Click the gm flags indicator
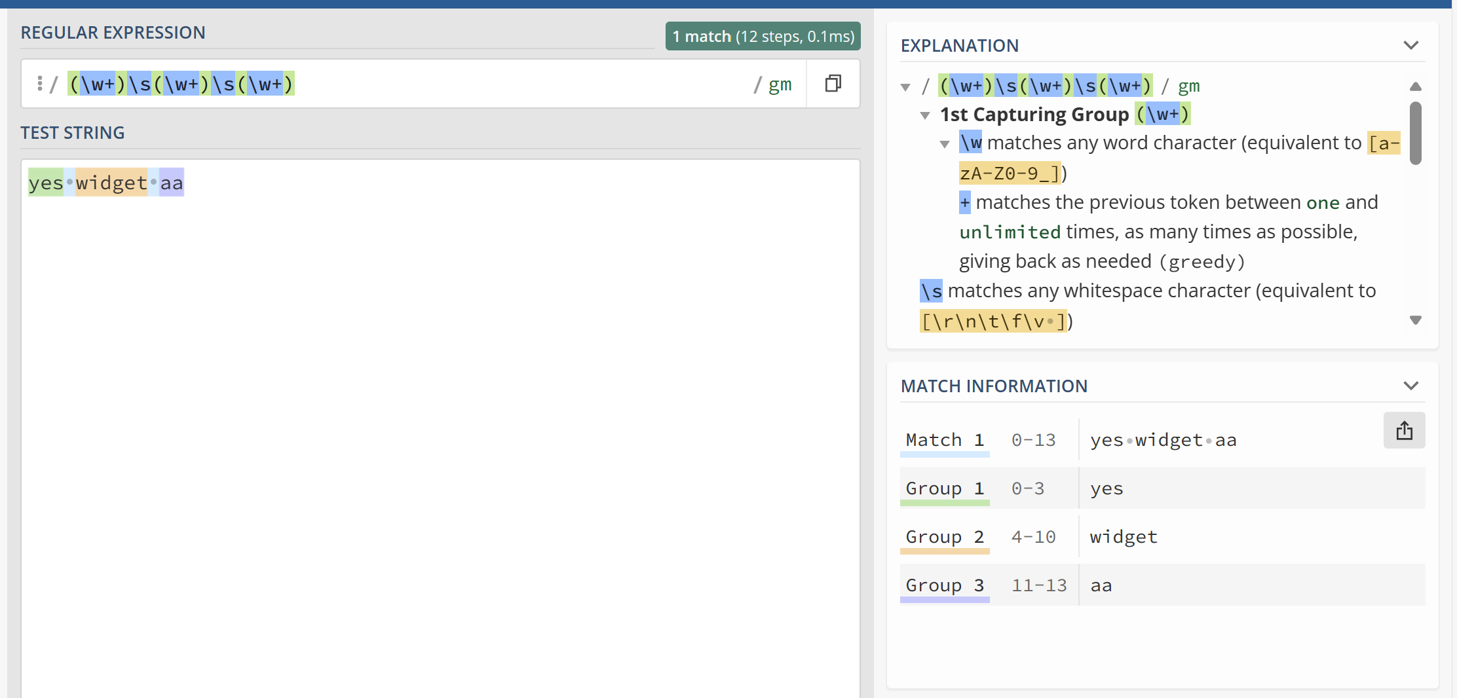 tap(780, 83)
